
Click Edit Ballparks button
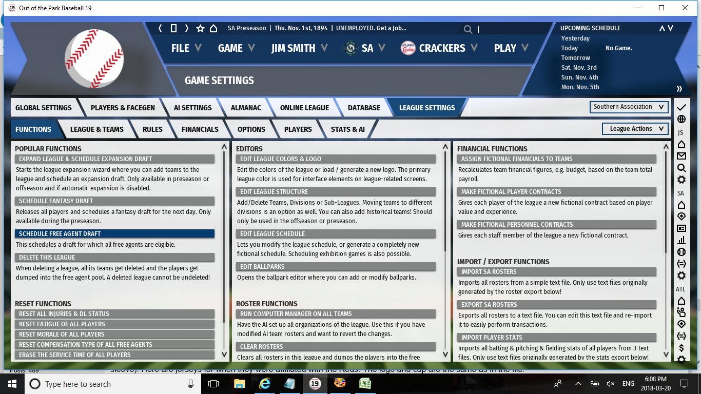[x=336, y=267]
